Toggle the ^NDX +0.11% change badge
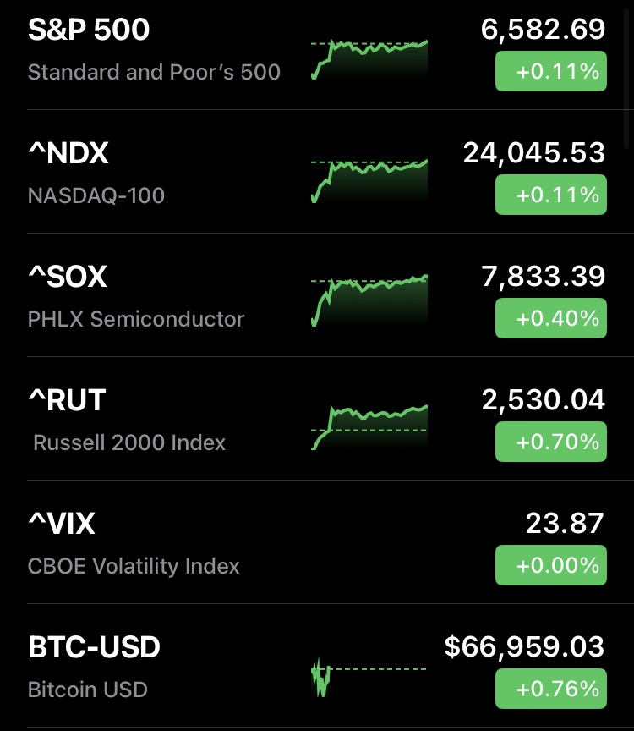Screen dimensions: 634x731 (550, 195)
